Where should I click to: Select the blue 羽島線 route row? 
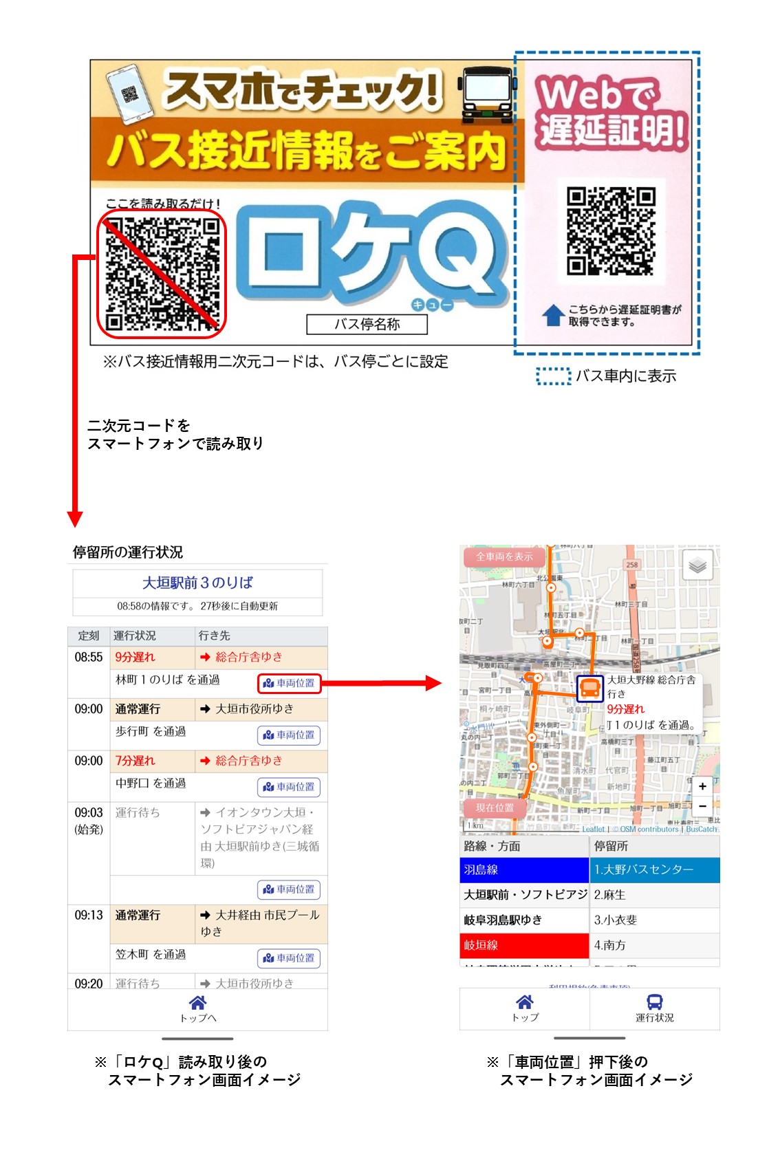[x=524, y=869]
